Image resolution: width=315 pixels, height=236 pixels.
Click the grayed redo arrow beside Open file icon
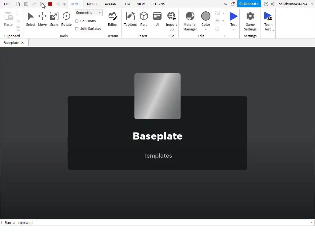pyautogui.click(x=34, y=4)
